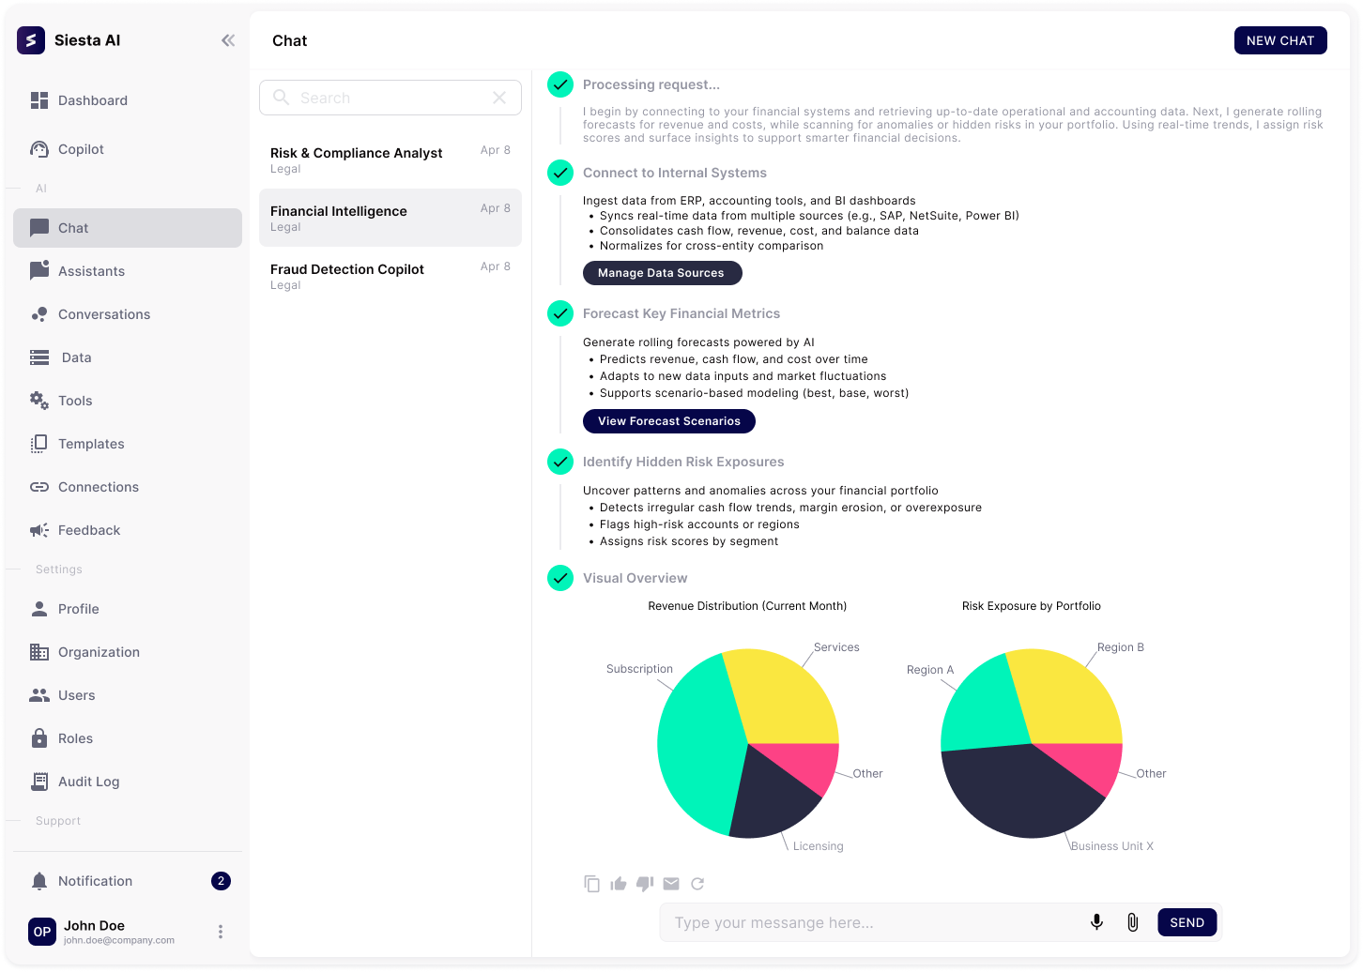Screen dimensions: 1363x972
Task: Click the thumbs down icon
Action: (x=645, y=884)
